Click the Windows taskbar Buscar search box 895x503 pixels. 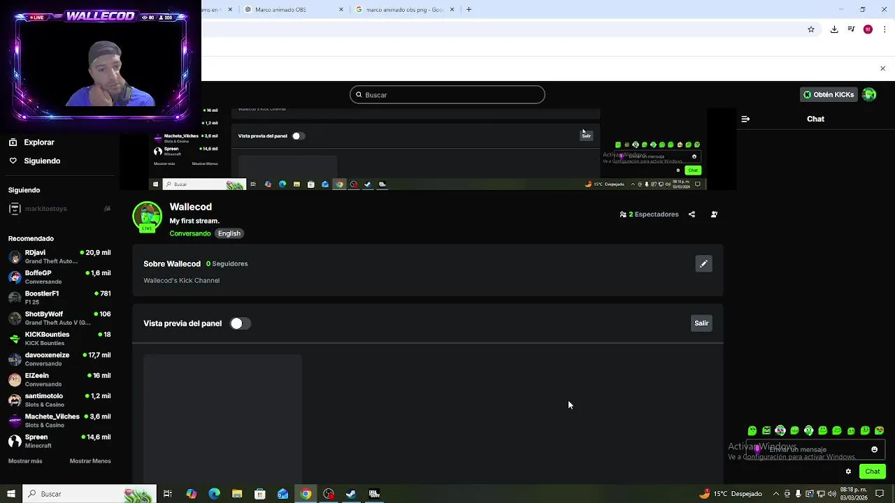point(89,494)
